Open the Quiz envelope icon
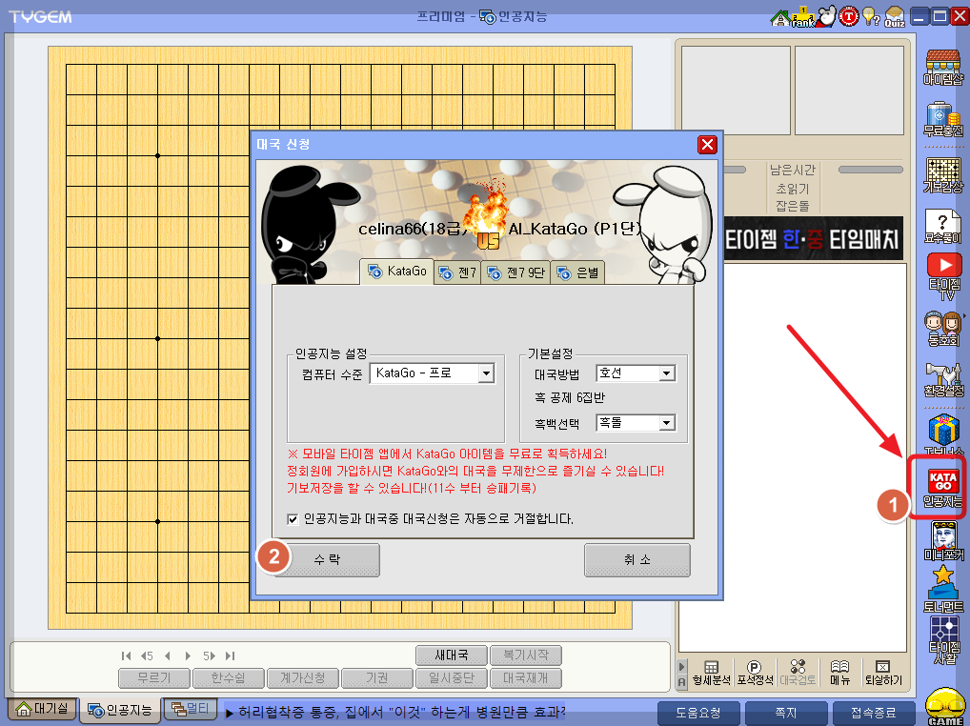Screen dimensions: 970x726 pos(895,17)
